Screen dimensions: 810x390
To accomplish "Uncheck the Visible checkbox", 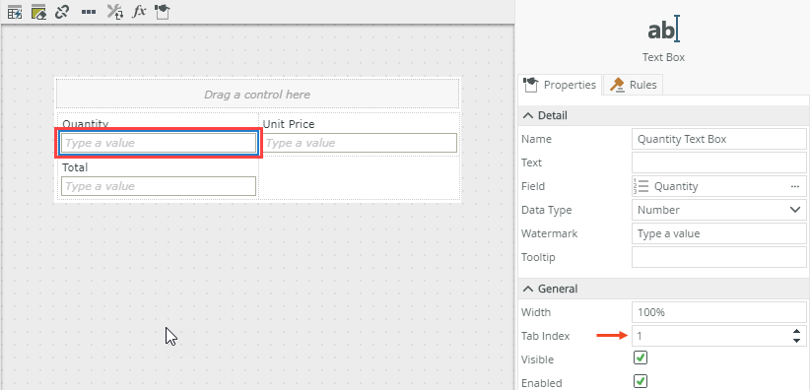I will [x=641, y=357].
